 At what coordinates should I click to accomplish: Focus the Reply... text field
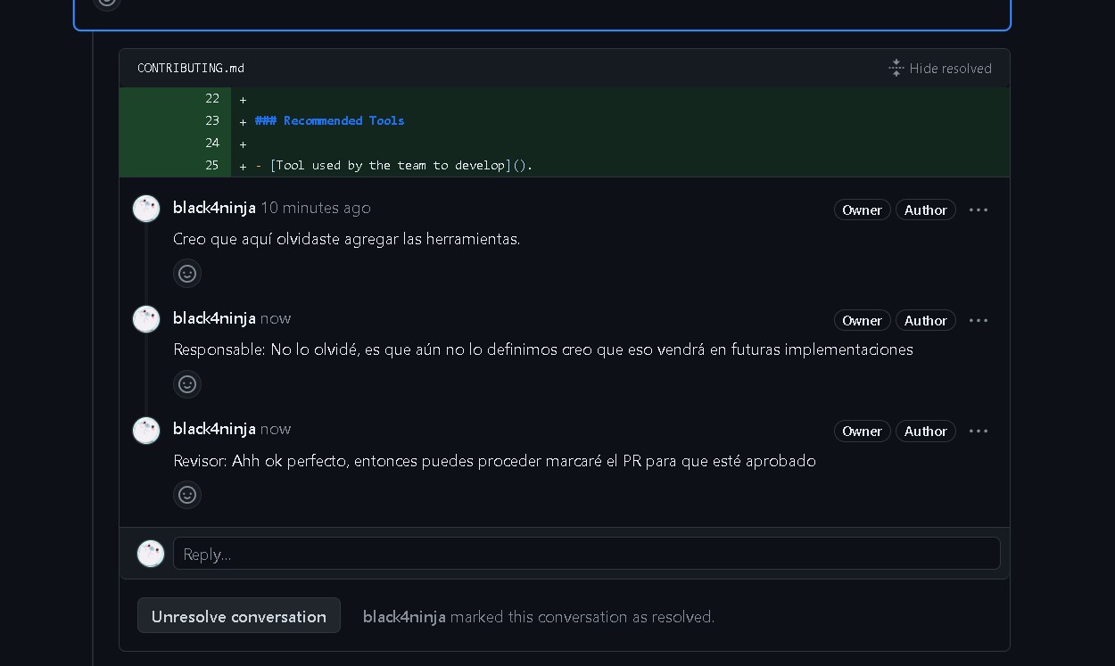(586, 554)
